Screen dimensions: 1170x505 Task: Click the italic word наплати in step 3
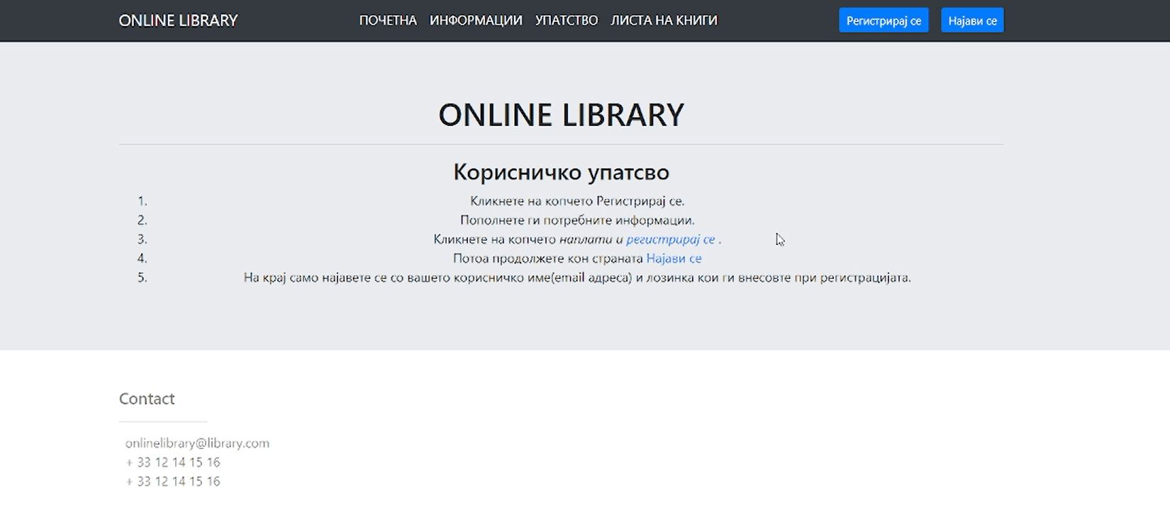click(585, 239)
